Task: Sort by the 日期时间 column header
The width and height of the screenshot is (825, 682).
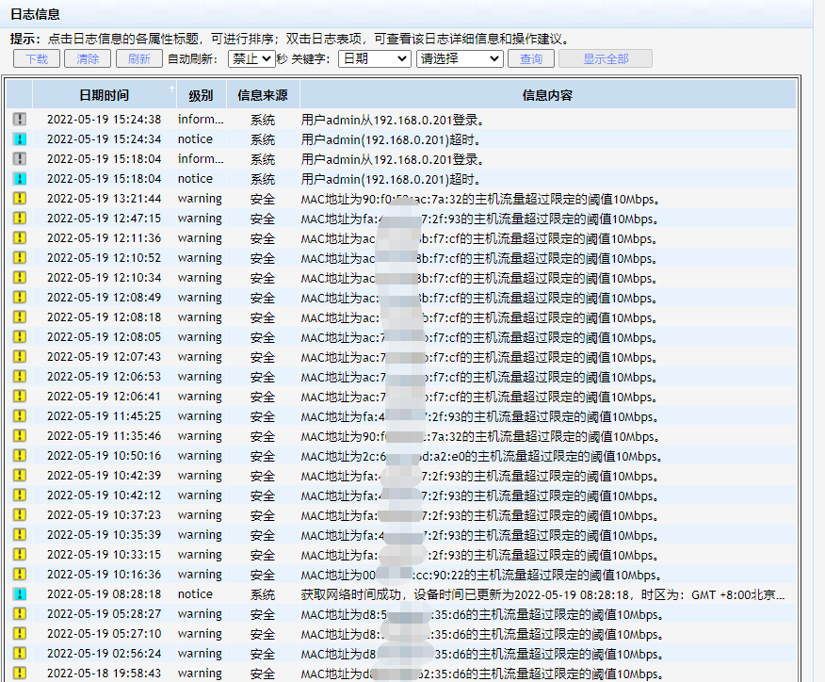Action: click(x=105, y=95)
